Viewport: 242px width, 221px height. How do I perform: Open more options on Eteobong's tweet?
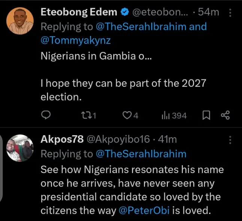point(230,13)
